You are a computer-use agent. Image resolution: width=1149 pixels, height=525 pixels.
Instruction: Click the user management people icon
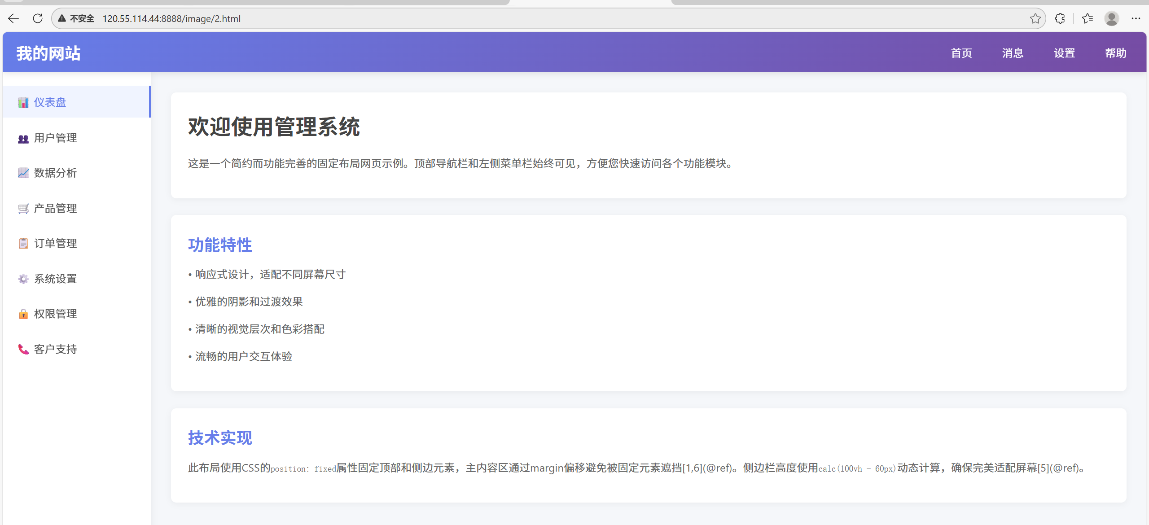(x=23, y=138)
